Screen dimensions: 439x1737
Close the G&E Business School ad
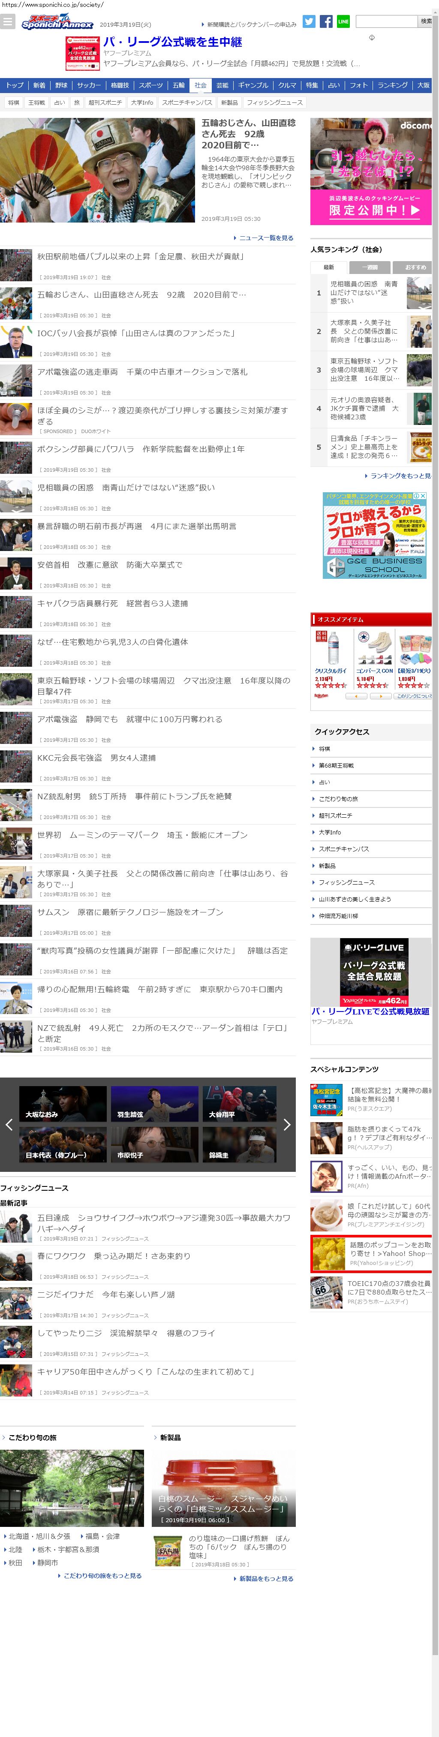424,496
